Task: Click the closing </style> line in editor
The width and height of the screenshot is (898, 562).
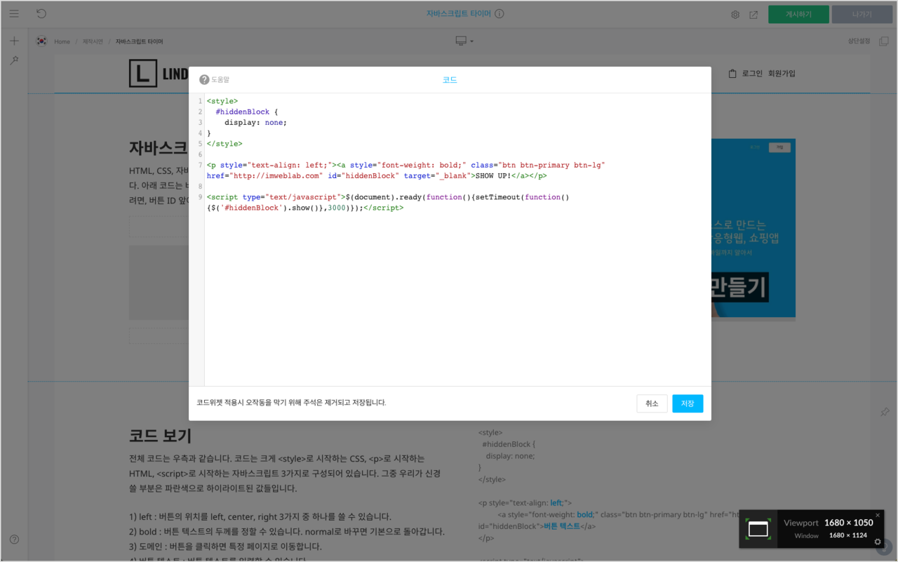Action: click(x=224, y=144)
